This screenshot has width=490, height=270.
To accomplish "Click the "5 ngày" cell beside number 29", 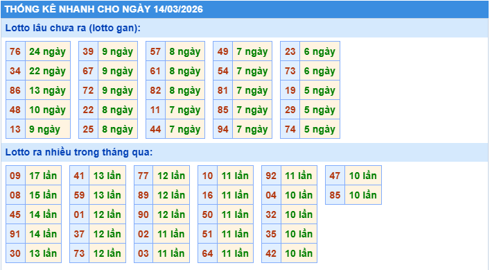I will pyautogui.click(x=320, y=110).
